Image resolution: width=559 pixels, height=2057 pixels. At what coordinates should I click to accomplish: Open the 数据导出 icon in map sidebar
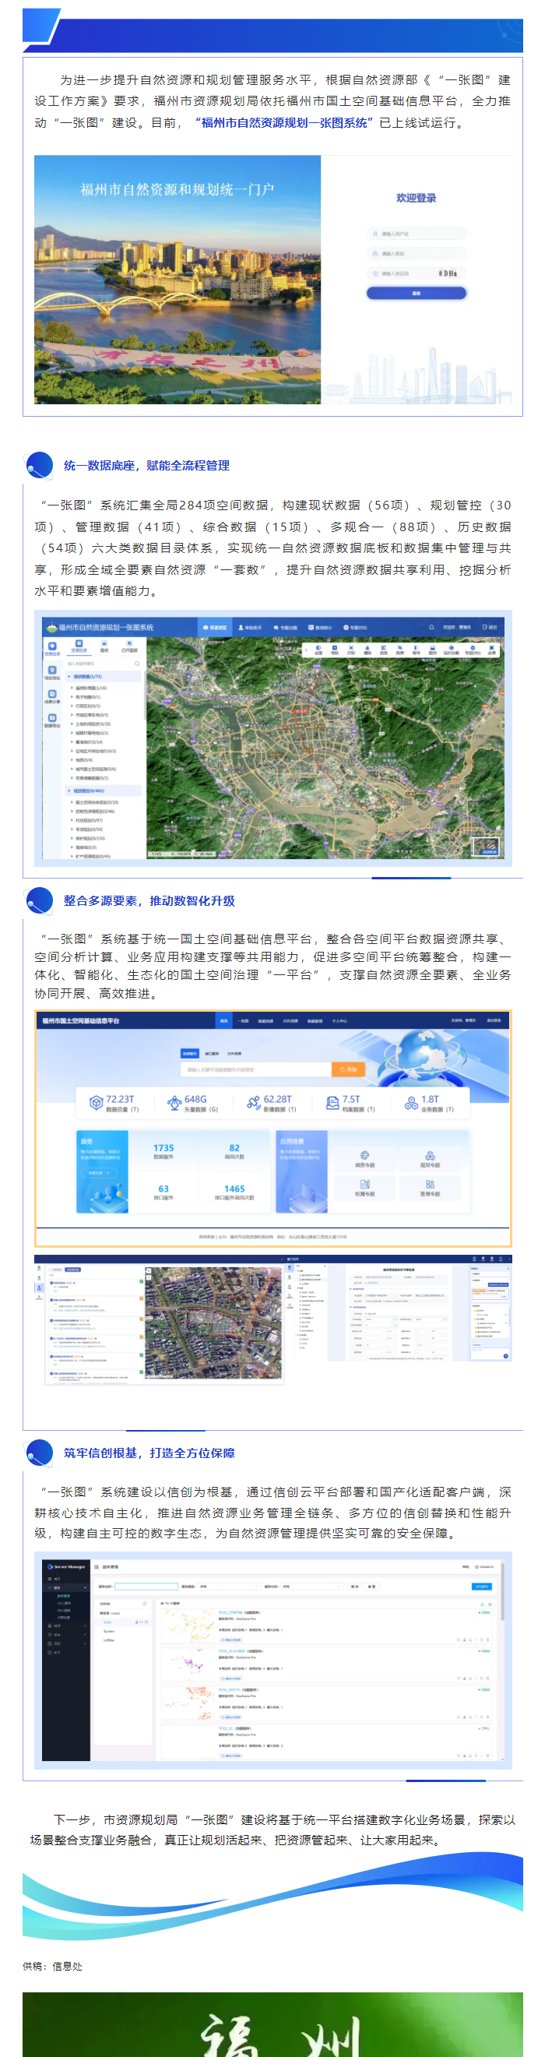[x=52, y=719]
